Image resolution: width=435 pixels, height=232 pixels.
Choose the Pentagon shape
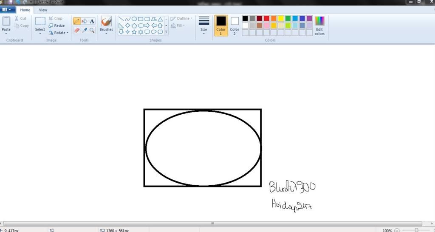(134, 25)
